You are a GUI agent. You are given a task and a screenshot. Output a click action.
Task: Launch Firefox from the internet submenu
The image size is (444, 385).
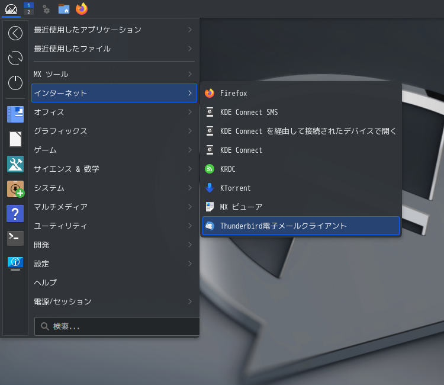click(x=301, y=93)
